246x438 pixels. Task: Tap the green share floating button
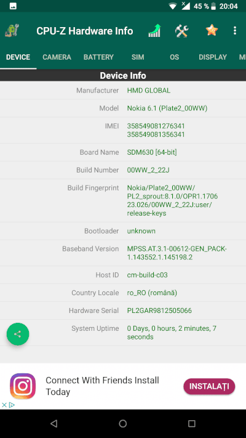(x=18, y=334)
